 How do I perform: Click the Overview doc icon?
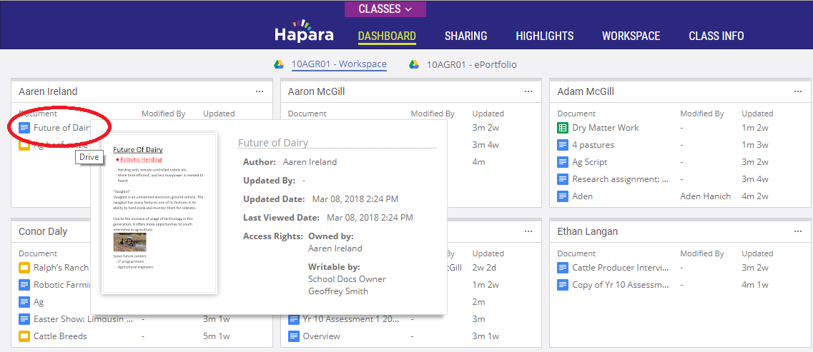coord(293,336)
